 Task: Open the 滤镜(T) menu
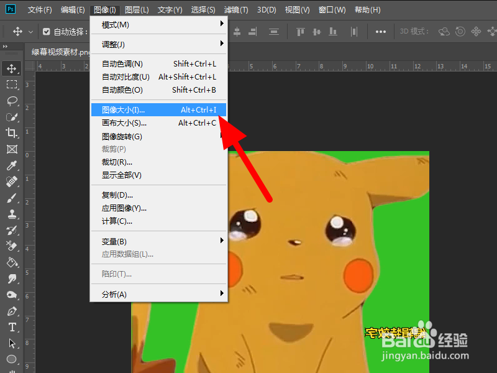click(236, 10)
